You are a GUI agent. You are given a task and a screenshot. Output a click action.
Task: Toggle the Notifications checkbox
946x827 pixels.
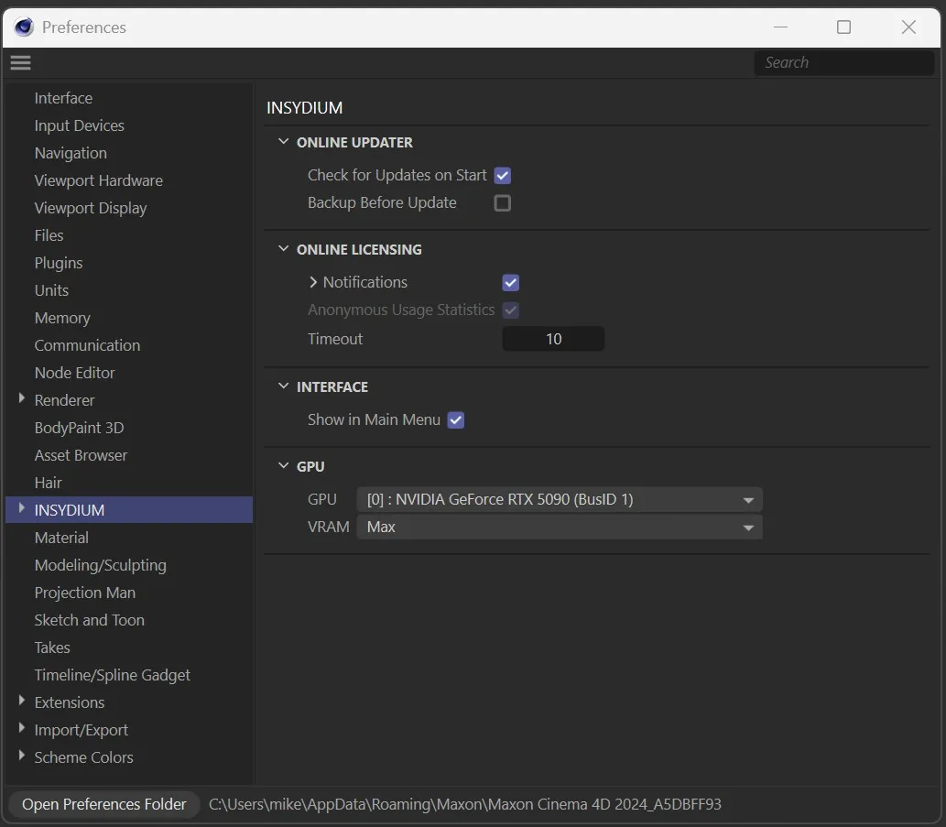pyautogui.click(x=511, y=282)
